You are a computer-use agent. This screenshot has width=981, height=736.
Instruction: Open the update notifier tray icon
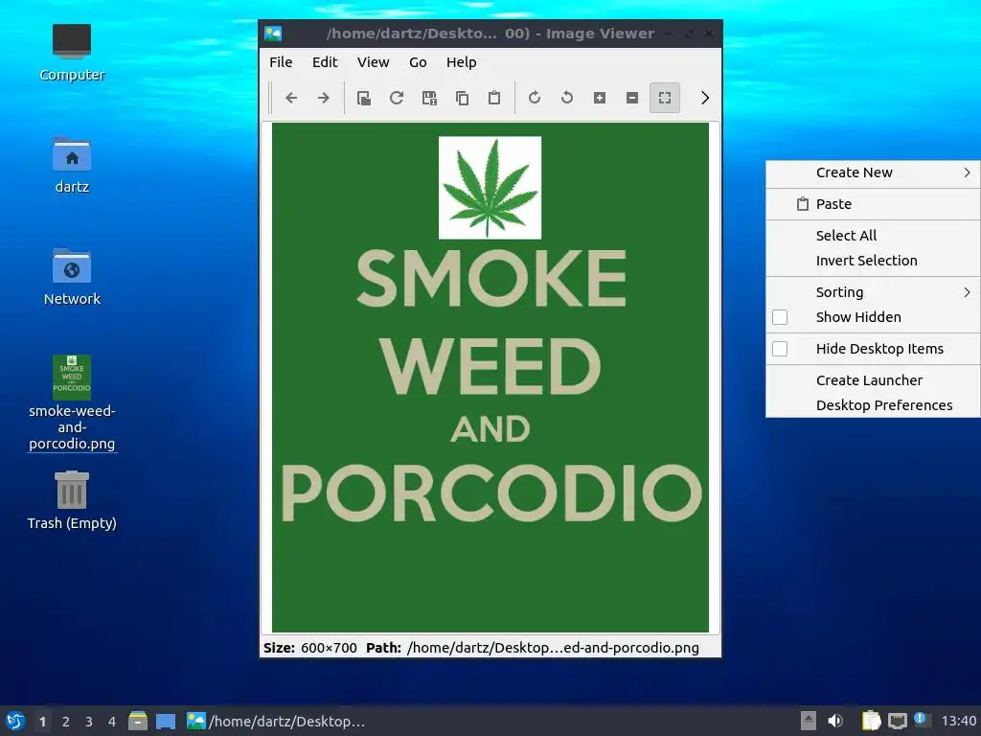point(921,720)
